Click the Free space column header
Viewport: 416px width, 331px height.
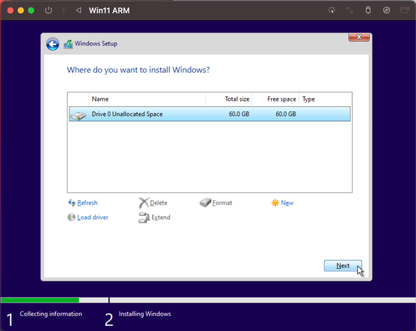[275, 99]
